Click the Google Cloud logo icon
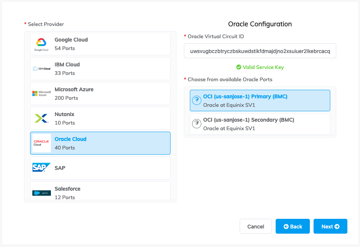360x247 pixels. click(41, 44)
